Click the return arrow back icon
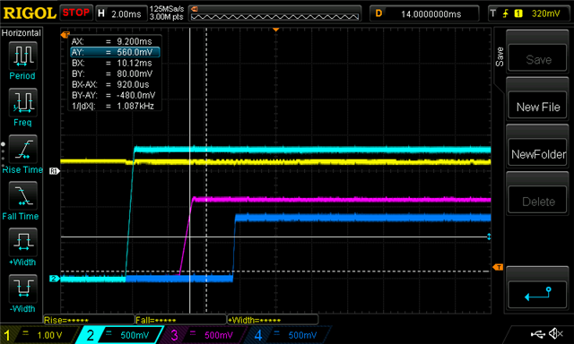This screenshot has height=344, width=574. coord(537,294)
